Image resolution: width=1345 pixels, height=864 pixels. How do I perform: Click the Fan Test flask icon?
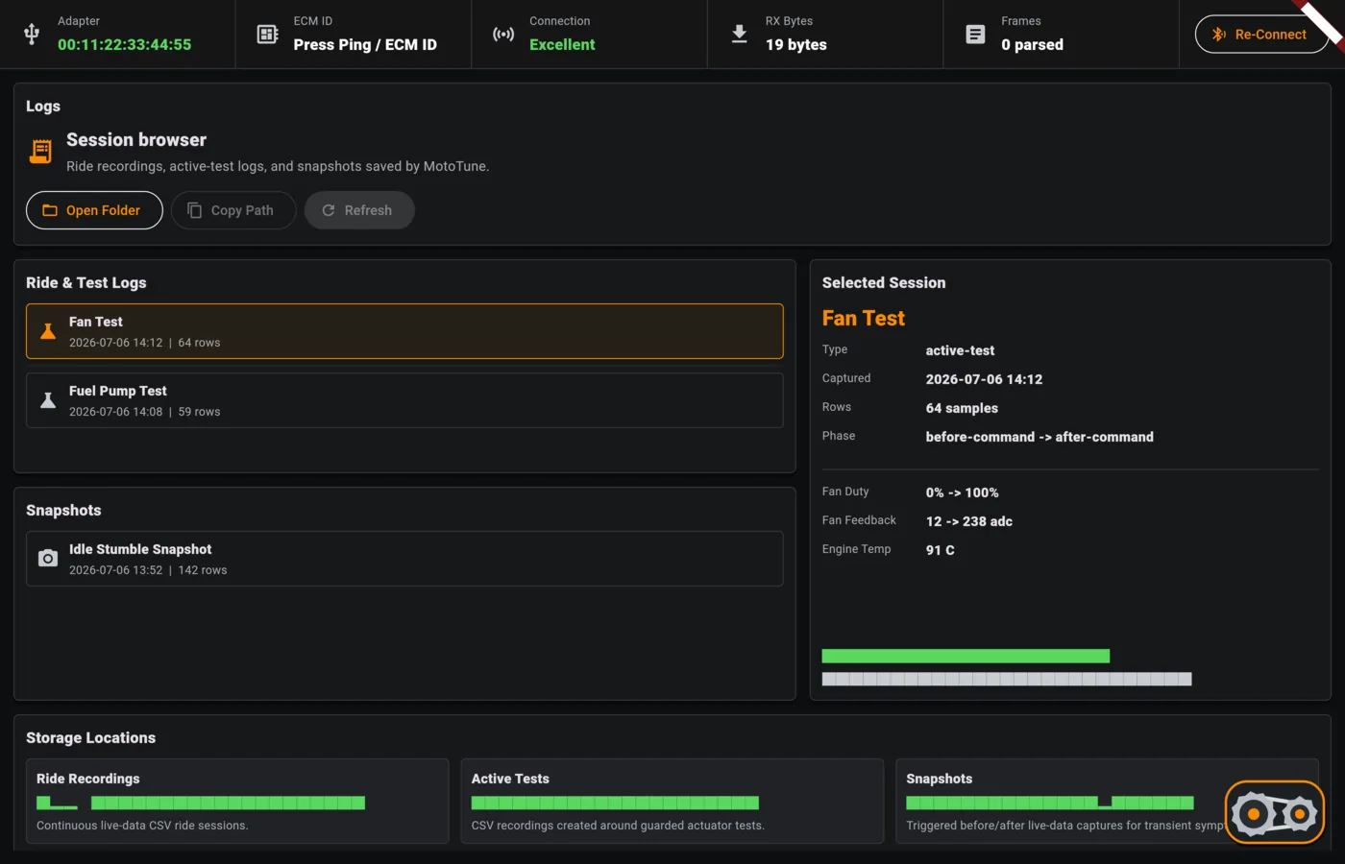[x=48, y=331]
